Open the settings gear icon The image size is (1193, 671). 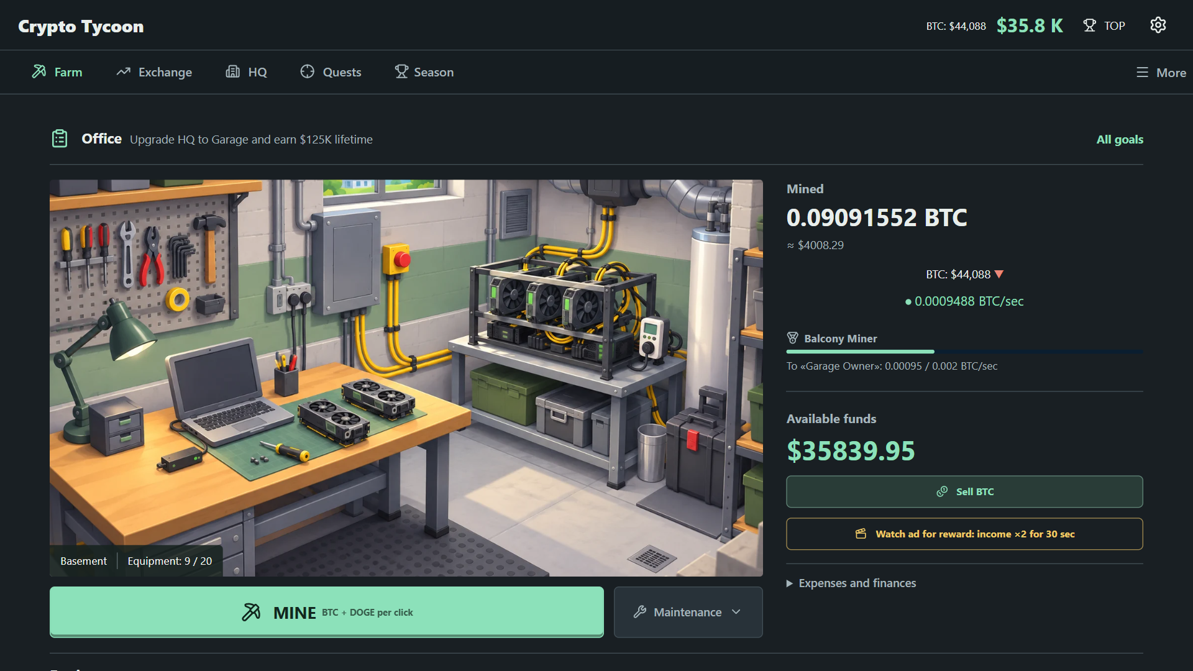click(1158, 25)
